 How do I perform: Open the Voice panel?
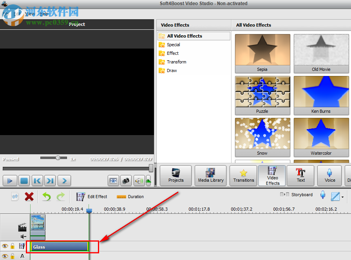click(329, 176)
